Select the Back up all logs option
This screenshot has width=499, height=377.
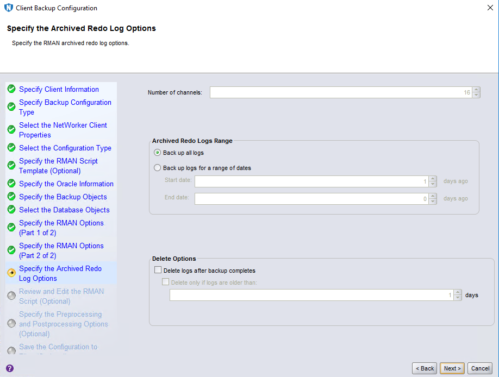coord(158,153)
